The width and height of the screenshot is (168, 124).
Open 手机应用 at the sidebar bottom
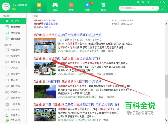pos(13,120)
